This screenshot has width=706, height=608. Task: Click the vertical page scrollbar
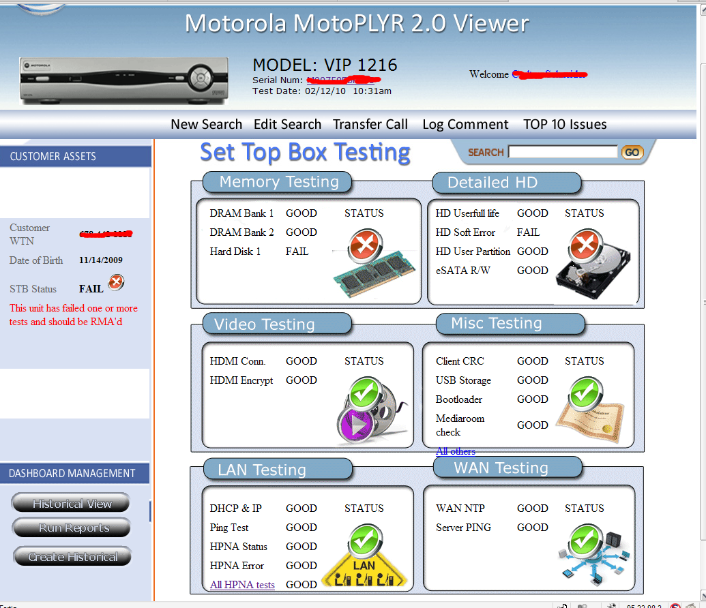[703, 301]
